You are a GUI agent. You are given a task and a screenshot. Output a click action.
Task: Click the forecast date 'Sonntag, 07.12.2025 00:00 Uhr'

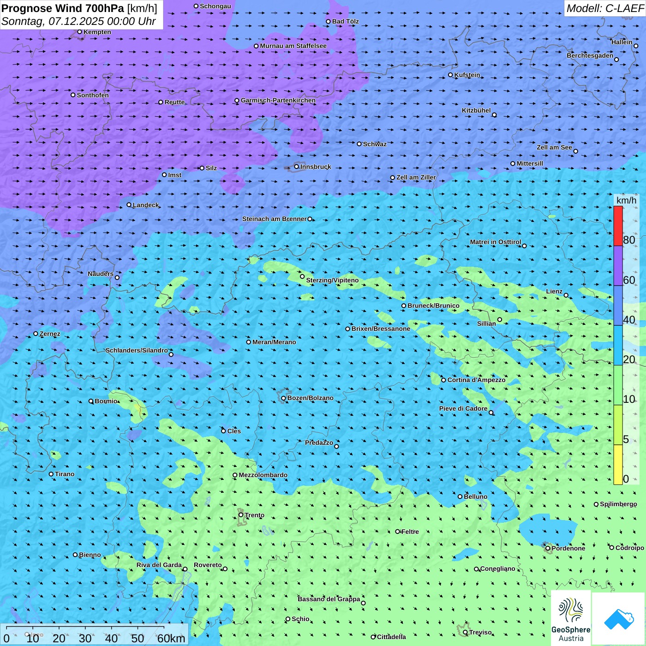(x=78, y=21)
